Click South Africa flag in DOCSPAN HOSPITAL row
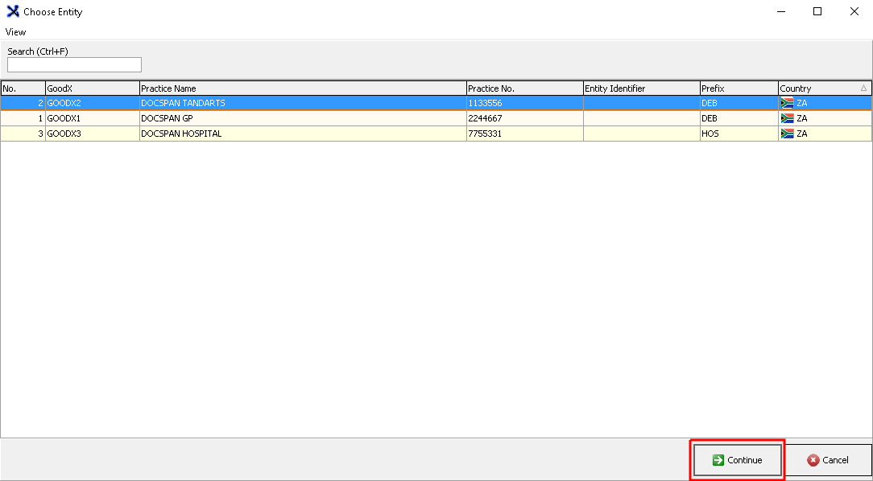This screenshot has height=481, width=873. click(787, 134)
